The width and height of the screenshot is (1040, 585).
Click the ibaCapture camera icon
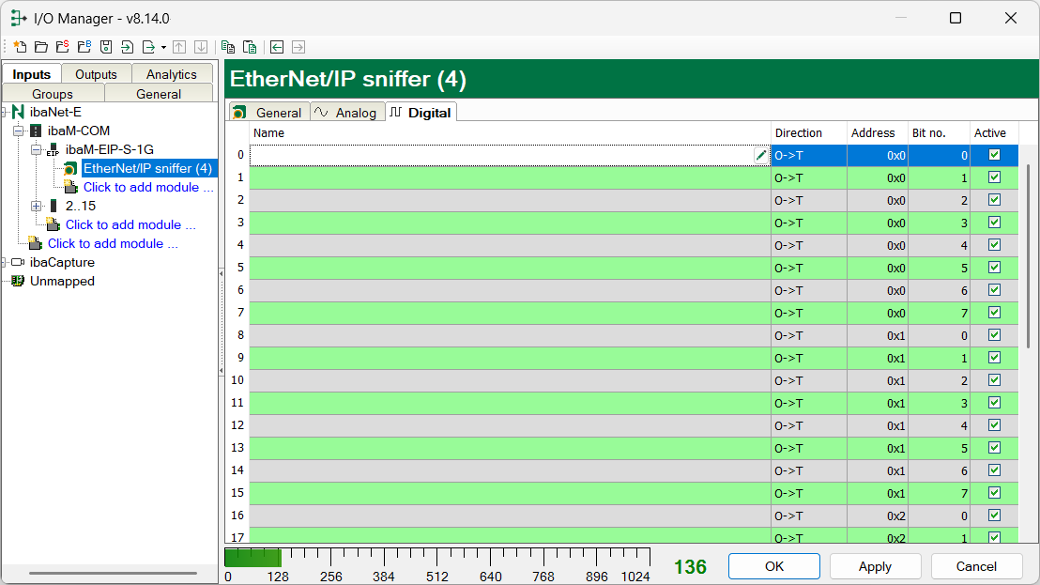(x=18, y=262)
